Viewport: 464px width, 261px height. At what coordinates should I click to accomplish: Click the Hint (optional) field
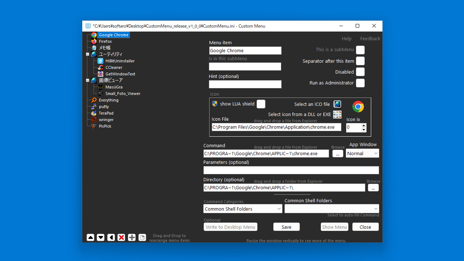(245, 84)
